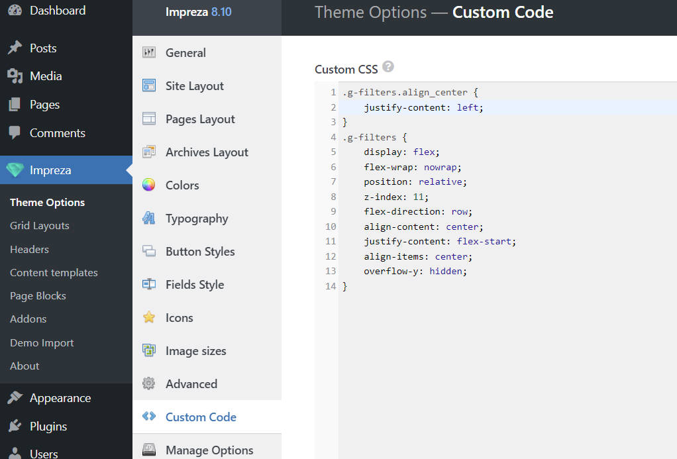Image resolution: width=677 pixels, height=459 pixels.
Task: Click the Colors wheel icon
Action: (149, 185)
